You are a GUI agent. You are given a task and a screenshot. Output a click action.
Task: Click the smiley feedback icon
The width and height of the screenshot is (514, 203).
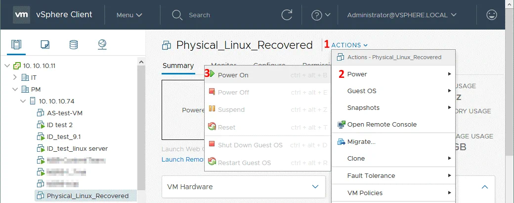tap(491, 15)
